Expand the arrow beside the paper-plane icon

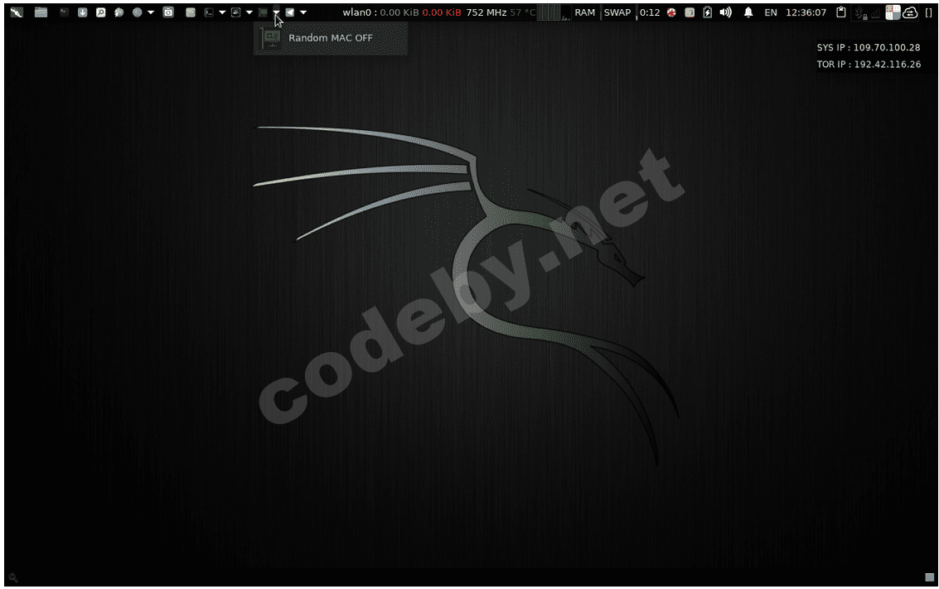tap(303, 12)
